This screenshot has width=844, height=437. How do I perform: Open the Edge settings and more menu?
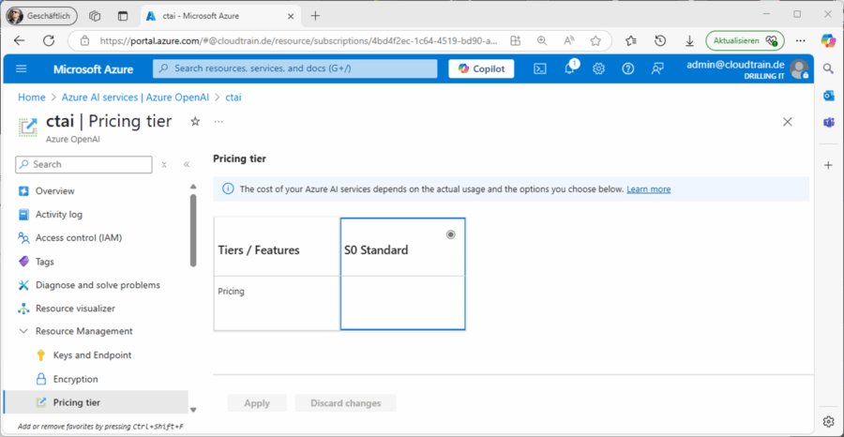[801, 41]
